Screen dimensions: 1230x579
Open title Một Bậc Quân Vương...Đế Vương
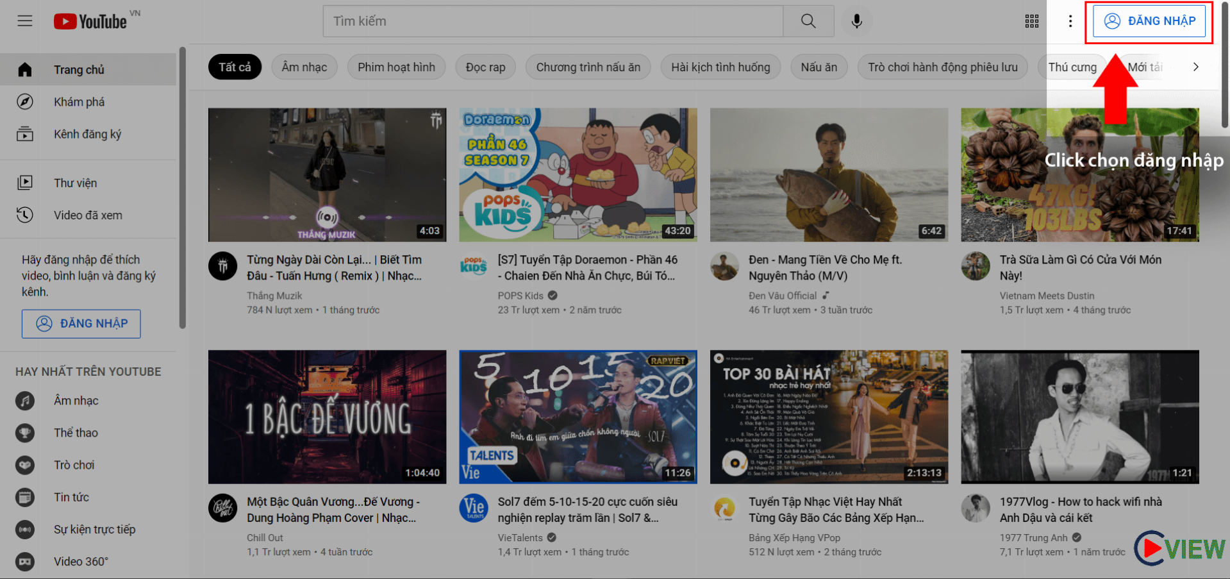pyautogui.click(x=333, y=510)
